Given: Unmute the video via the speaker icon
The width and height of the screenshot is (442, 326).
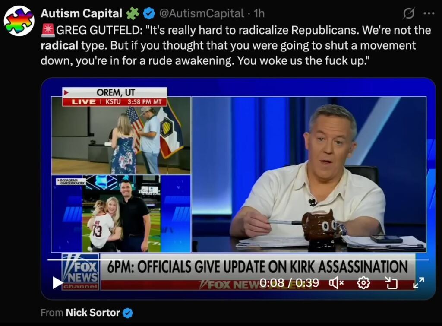Looking at the screenshot, I should point(336,282).
